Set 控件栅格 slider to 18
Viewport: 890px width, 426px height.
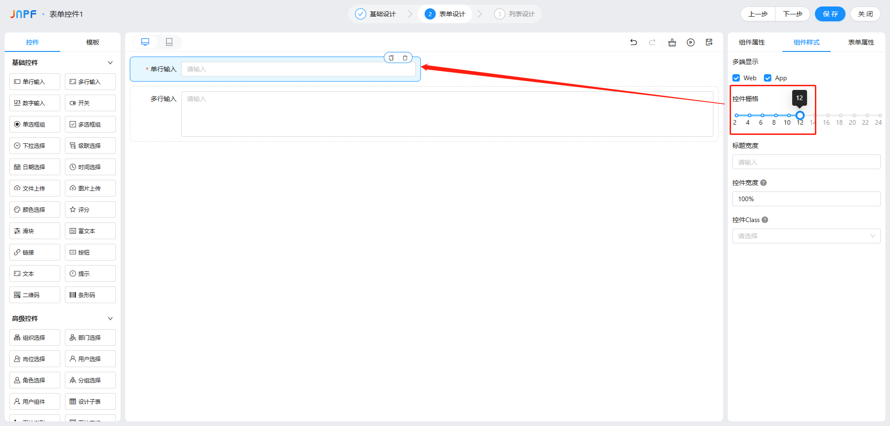pyautogui.click(x=841, y=115)
